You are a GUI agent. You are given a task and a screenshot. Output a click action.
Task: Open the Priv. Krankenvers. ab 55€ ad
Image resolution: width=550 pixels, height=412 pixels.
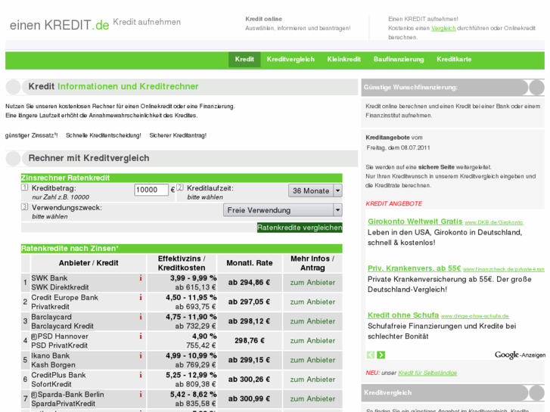pos(414,268)
